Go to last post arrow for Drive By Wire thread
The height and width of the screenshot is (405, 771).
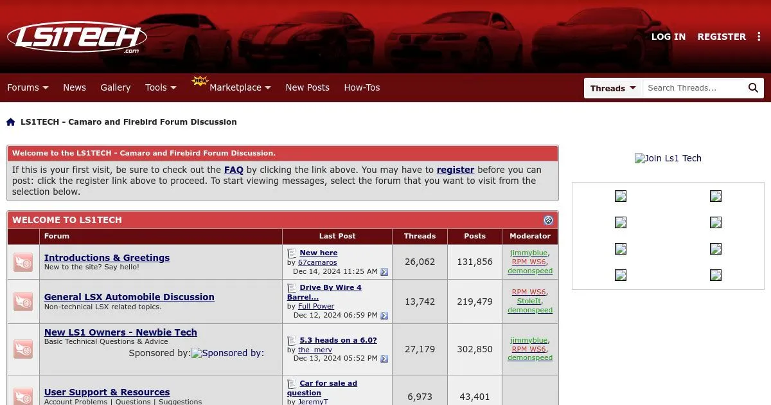pos(384,316)
